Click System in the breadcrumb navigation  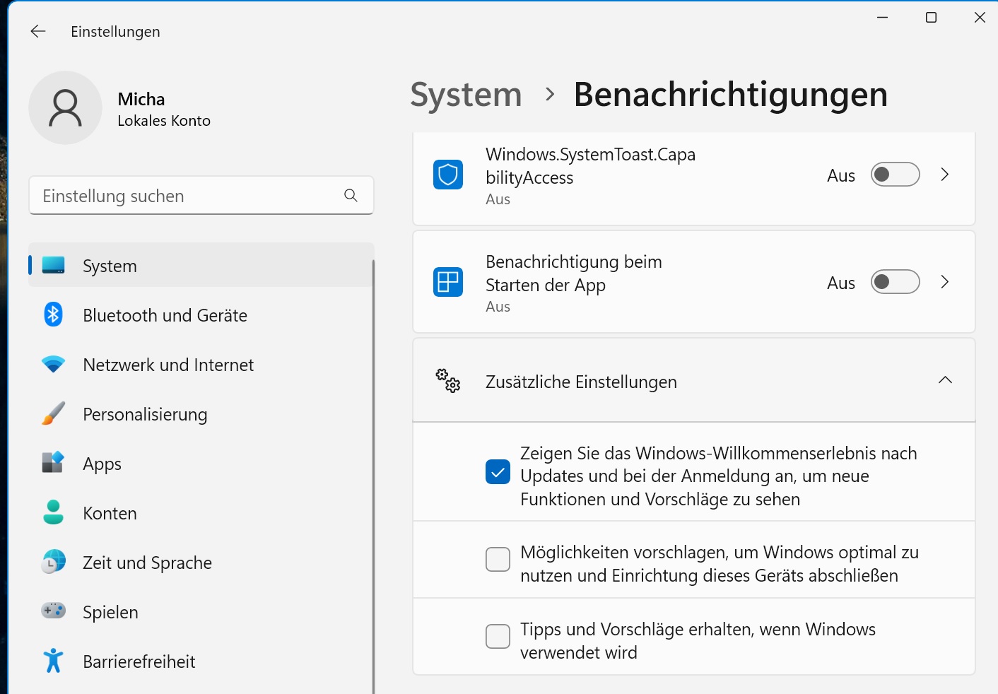pos(465,94)
